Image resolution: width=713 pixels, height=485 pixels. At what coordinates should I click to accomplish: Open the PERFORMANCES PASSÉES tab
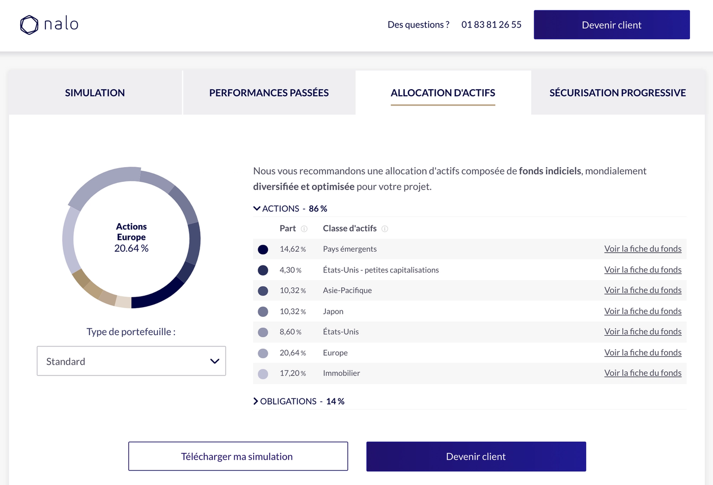[x=269, y=93]
